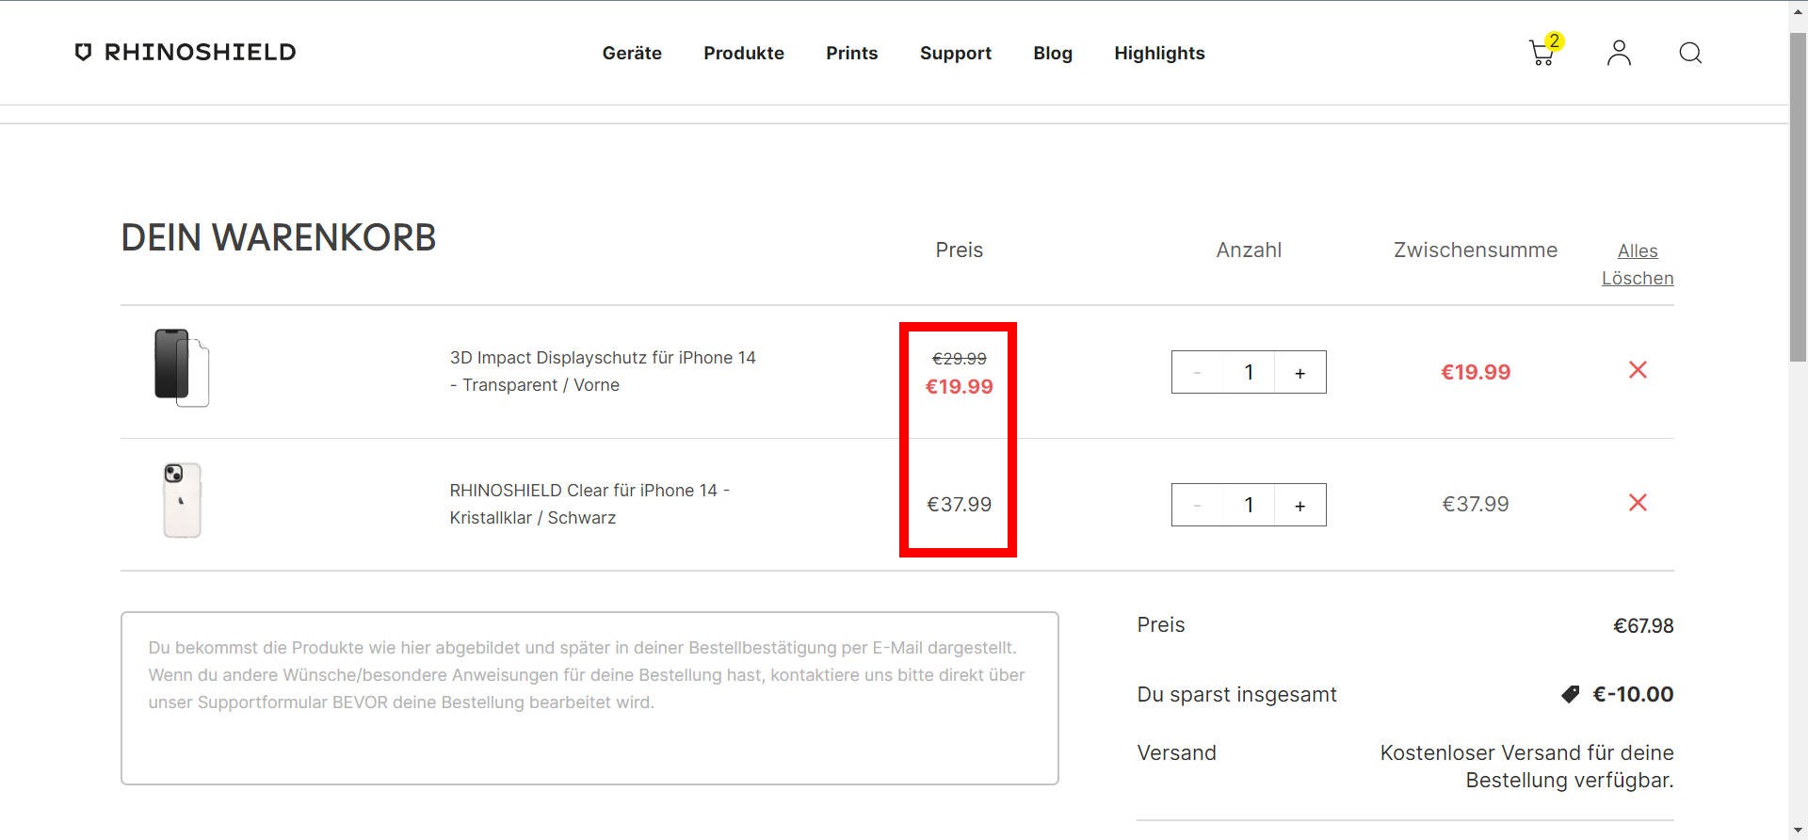
Task: Click quantity field for RHINOSHIELD Clear case
Action: point(1249,505)
